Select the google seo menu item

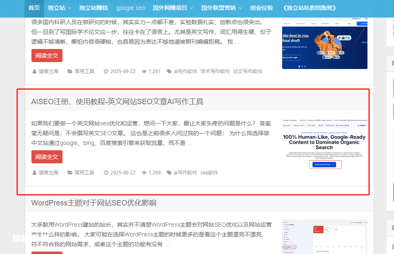(130, 8)
